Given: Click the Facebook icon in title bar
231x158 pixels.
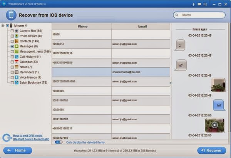Looking at the screenshot, I should tap(194, 4).
